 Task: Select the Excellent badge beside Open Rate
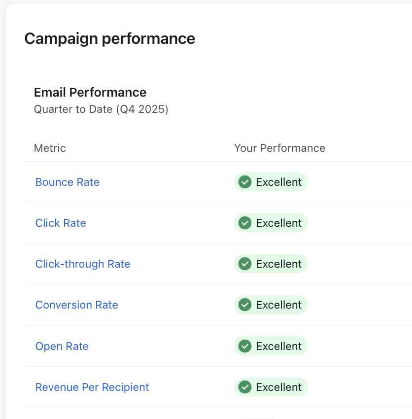click(271, 346)
